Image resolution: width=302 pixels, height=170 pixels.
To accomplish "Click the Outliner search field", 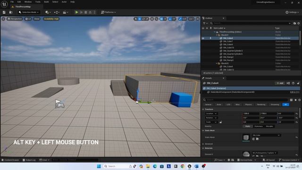I will 250,23.
